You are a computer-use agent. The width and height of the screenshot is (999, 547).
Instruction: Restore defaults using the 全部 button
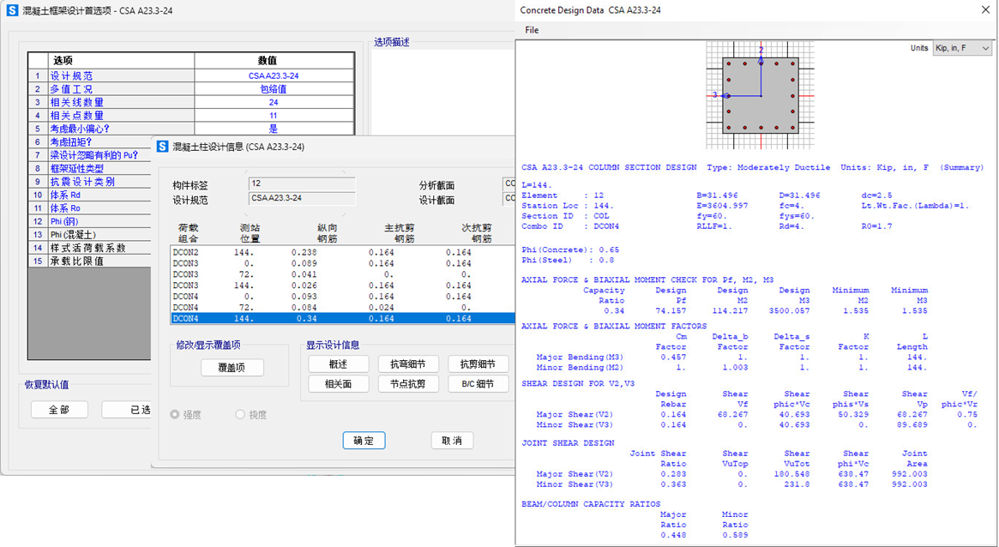59,410
